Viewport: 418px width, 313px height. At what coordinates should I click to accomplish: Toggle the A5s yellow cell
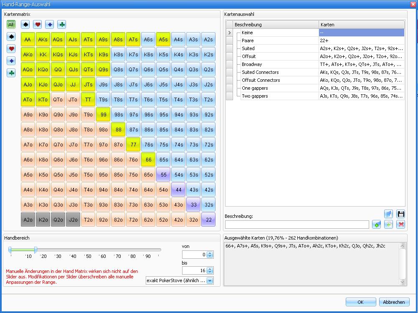coord(163,39)
